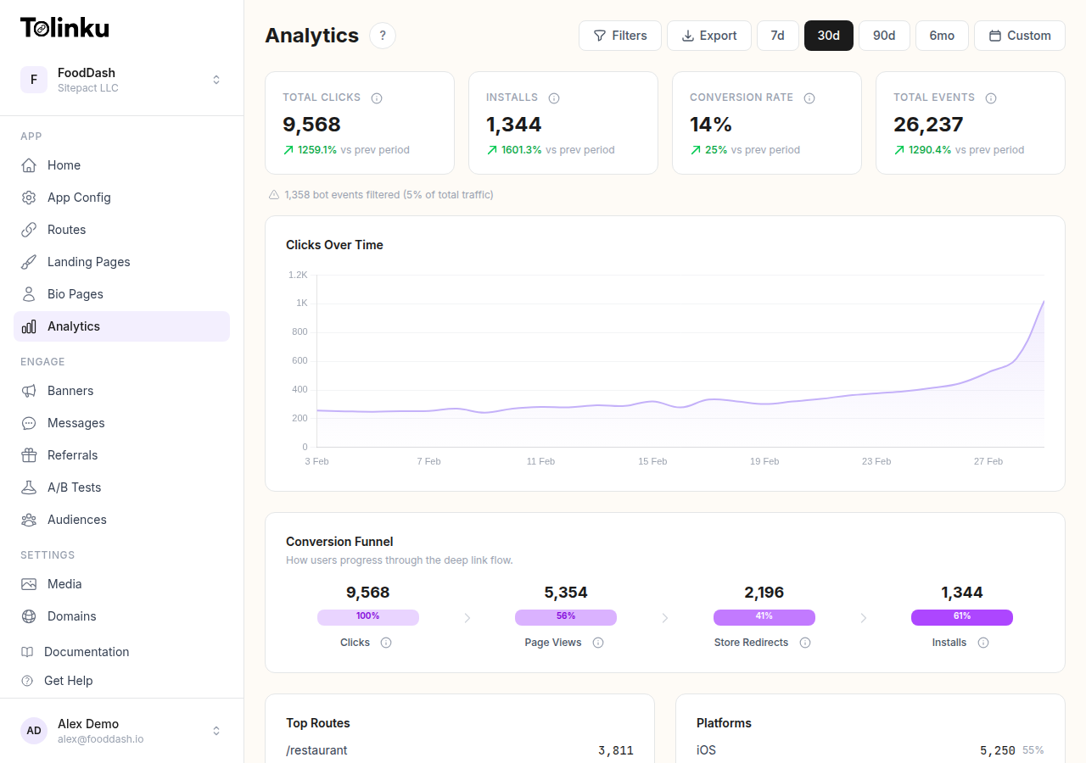The height and width of the screenshot is (763, 1086).
Task: Open Domains via the globe icon
Action: 31,616
